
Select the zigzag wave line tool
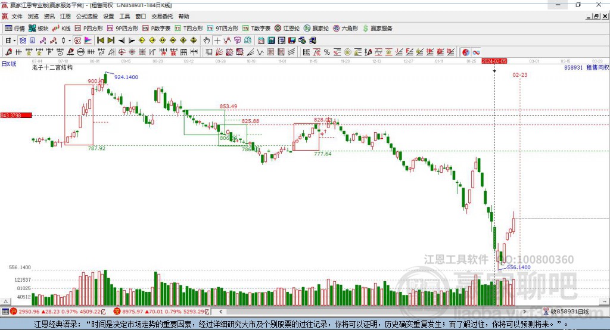(x=260, y=52)
